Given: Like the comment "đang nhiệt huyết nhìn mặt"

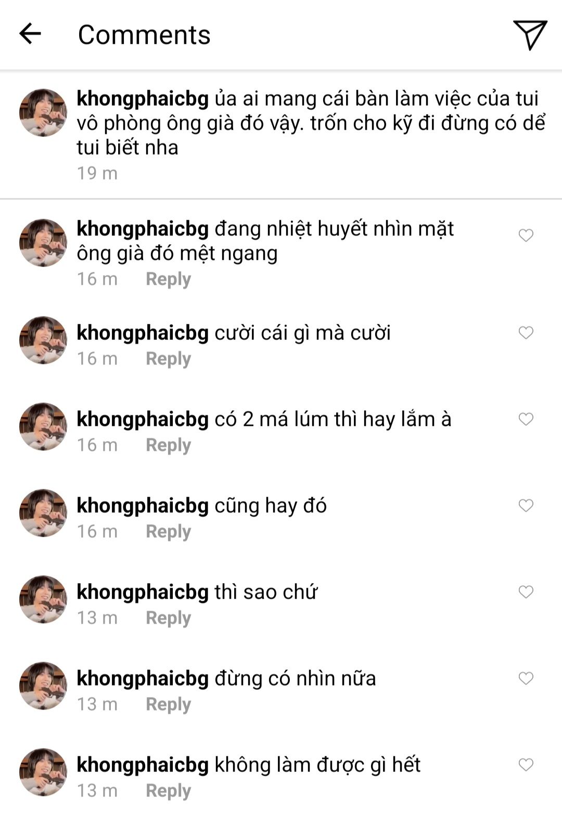Looking at the screenshot, I should click(x=526, y=235).
